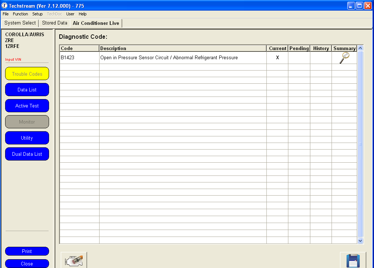Click the Input VIN link

pyautogui.click(x=13, y=60)
